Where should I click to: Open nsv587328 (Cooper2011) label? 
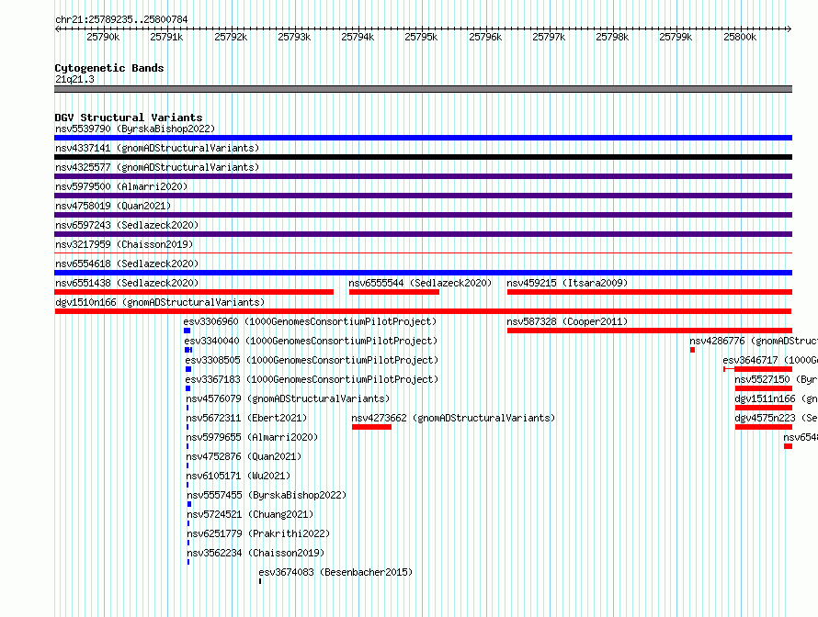click(567, 321)
